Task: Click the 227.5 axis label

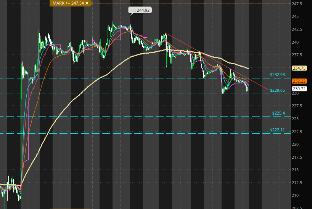Action: click(x=297, y=106)
